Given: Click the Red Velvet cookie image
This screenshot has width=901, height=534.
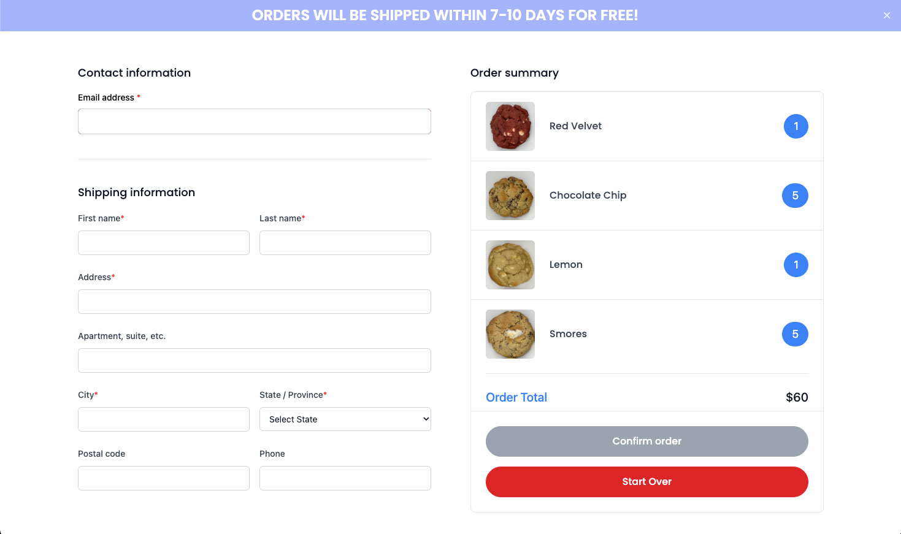Looking at the screenshot, I should point(510,126).
